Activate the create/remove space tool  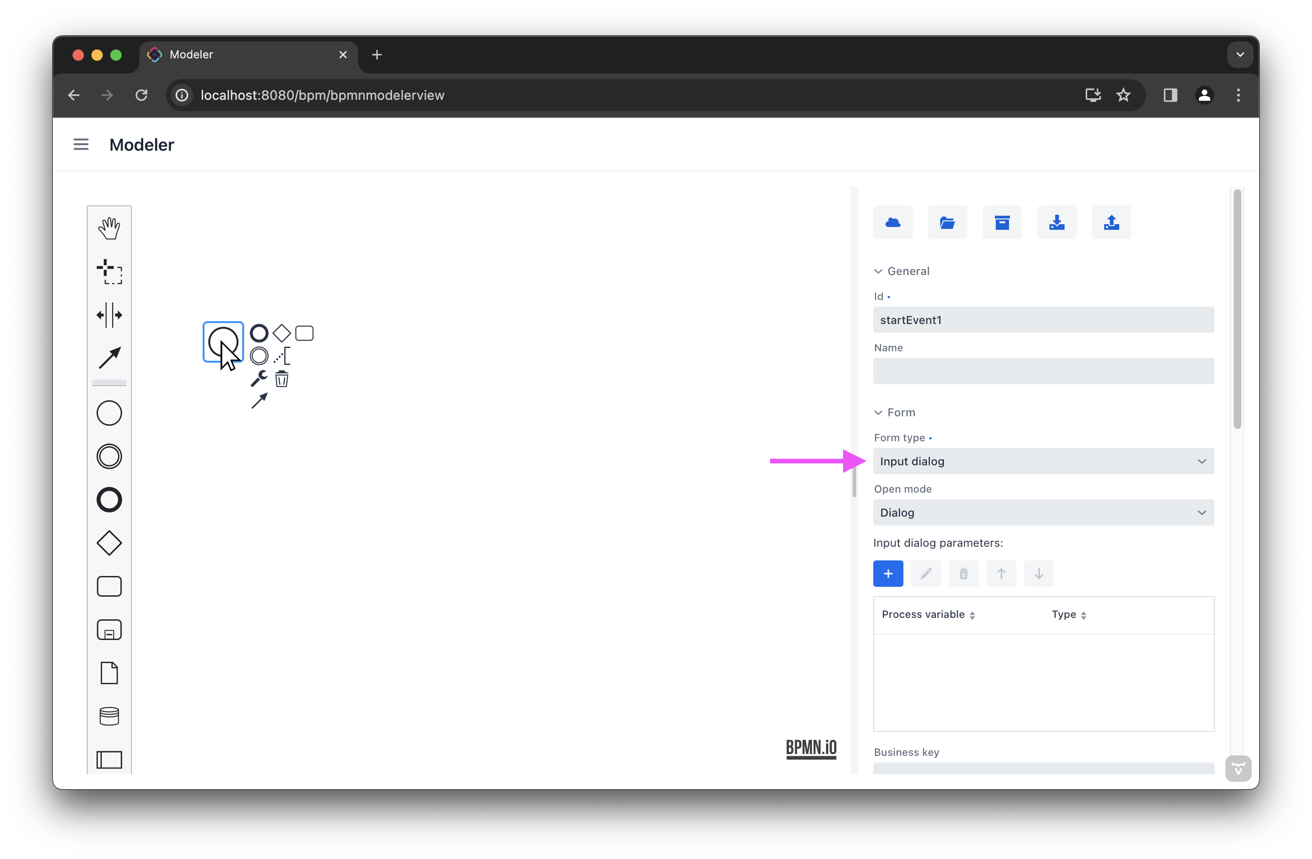(109, 315)
